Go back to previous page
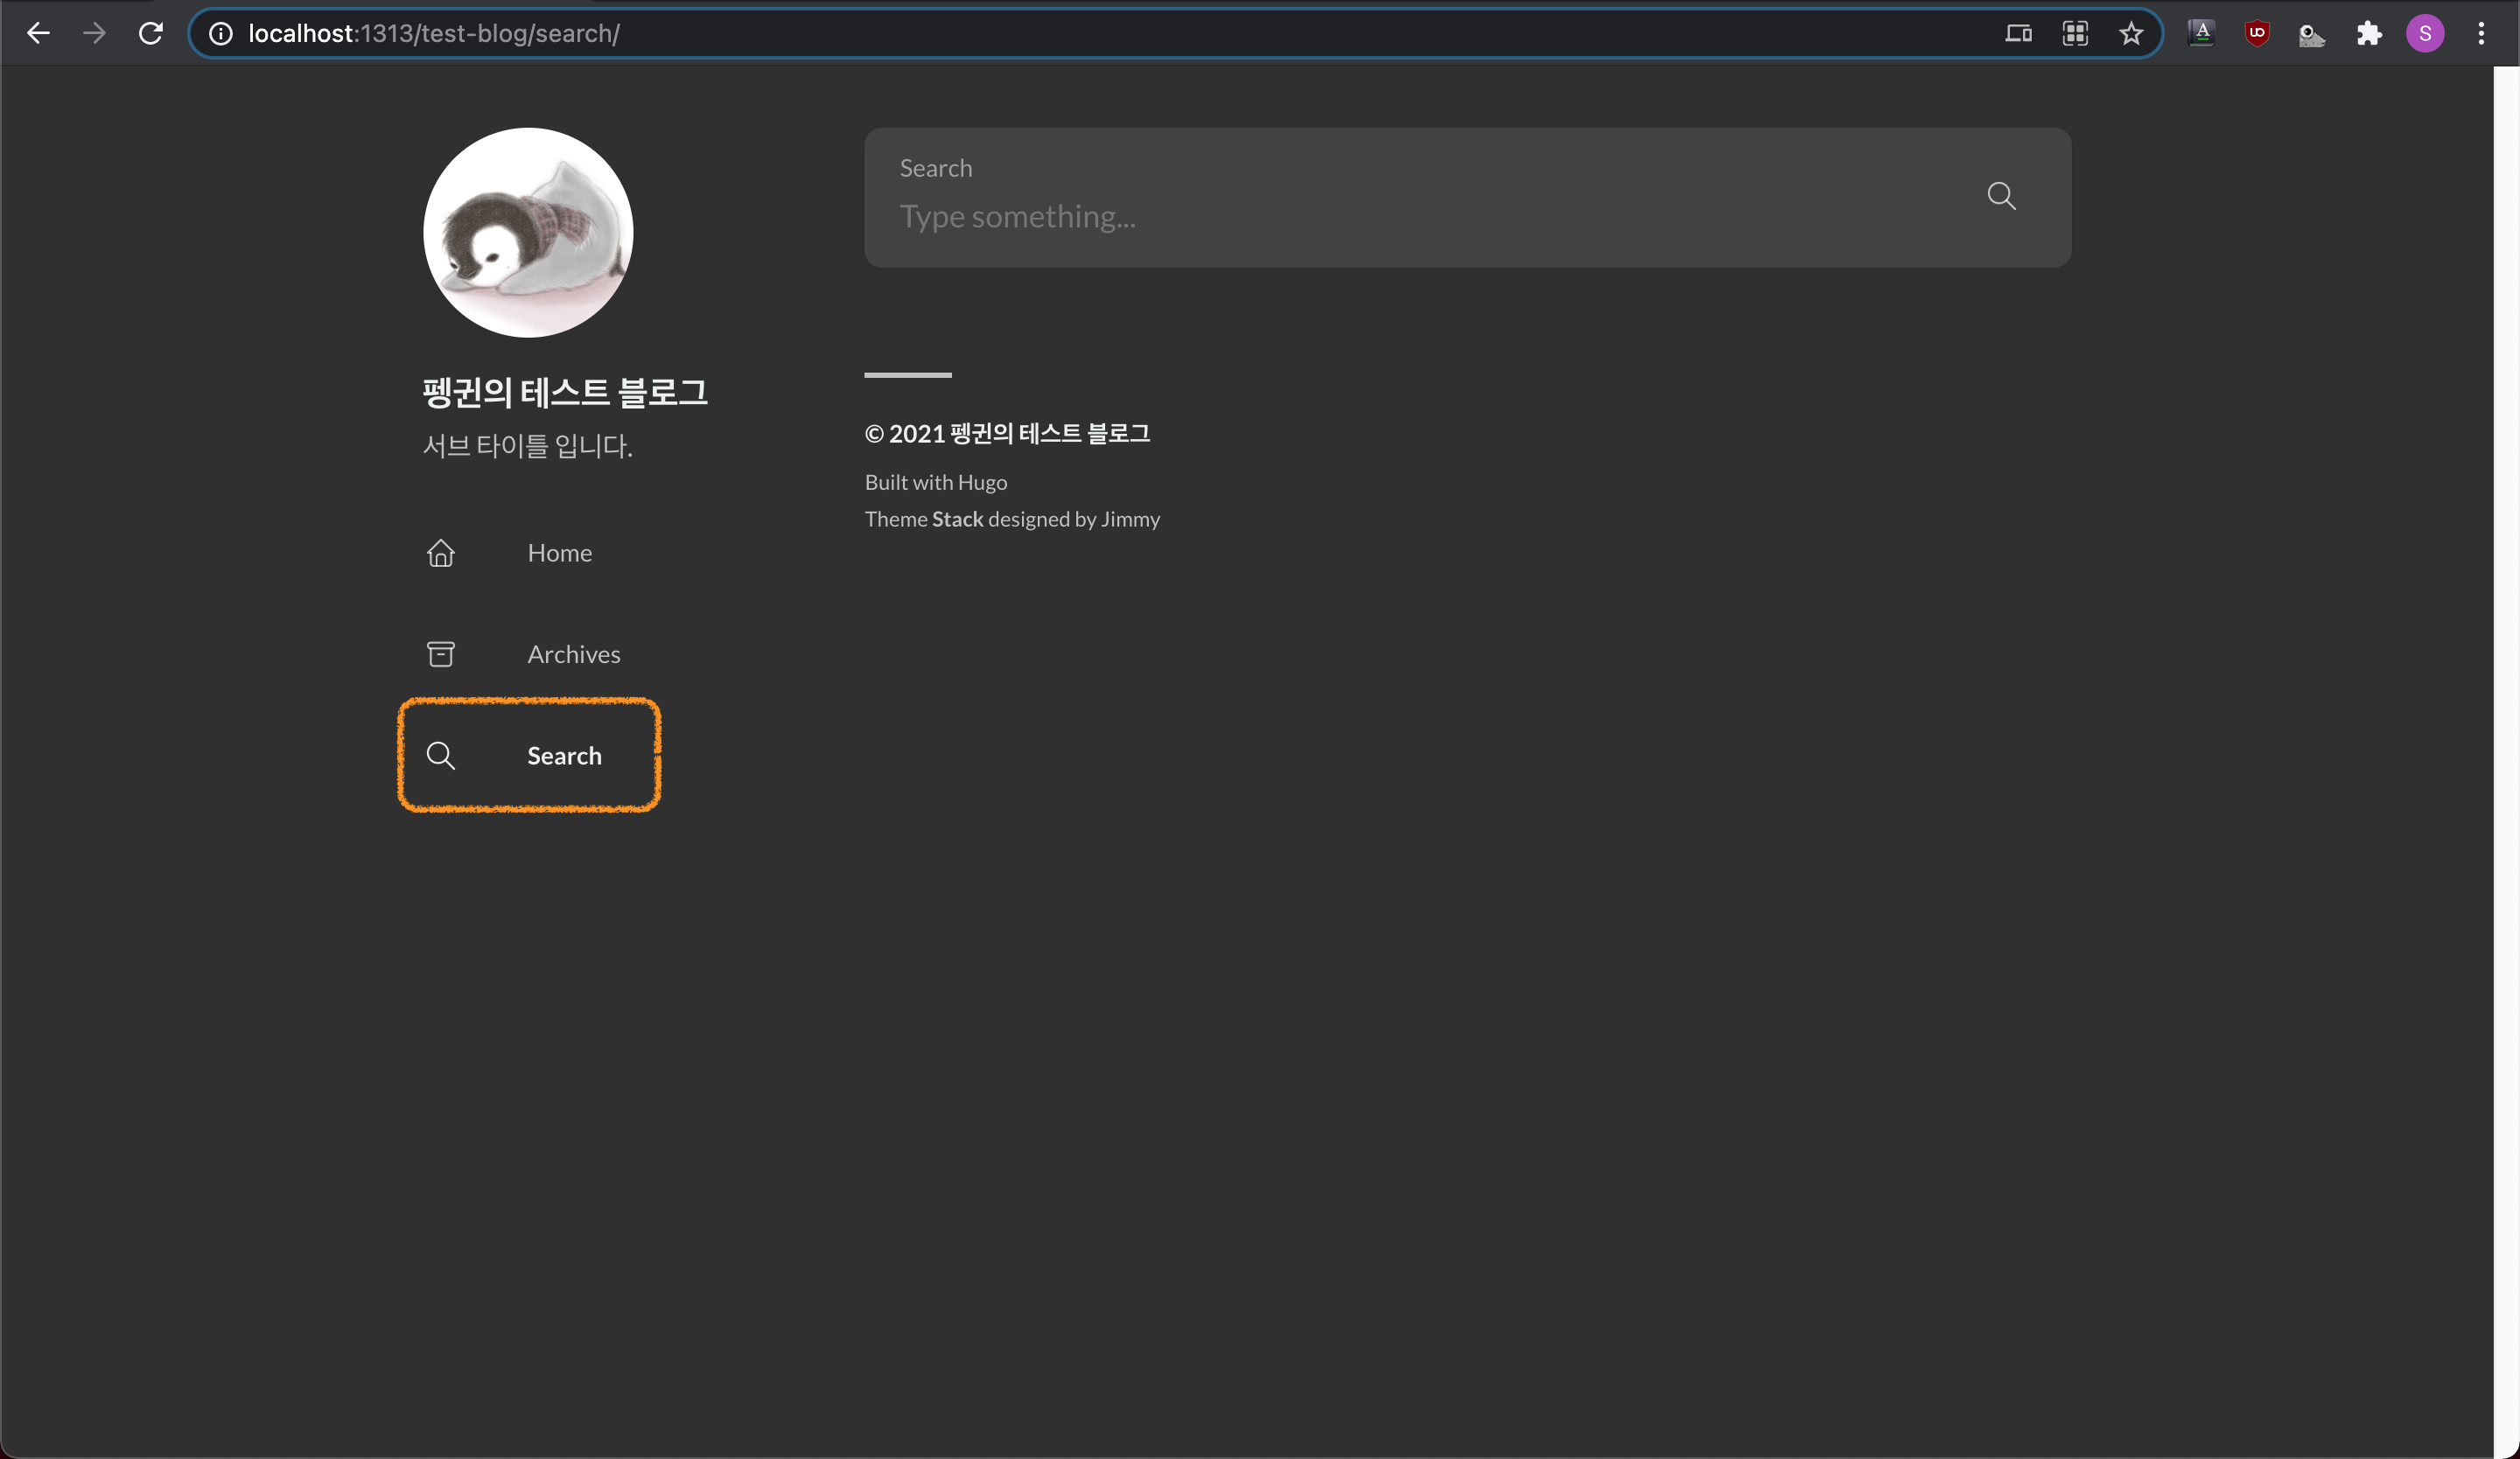This screenshot has width=2520, height=1459. (x=38, y=34)
